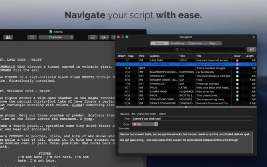Select the SNAPBERRY'S GROCE... scene row

coord(186,72)
